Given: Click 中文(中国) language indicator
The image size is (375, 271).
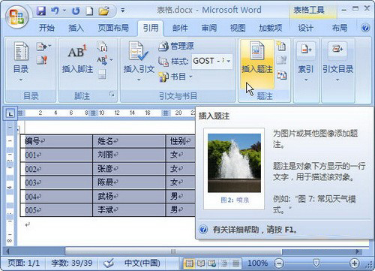Looking at the screenshot, I should 142,263.
